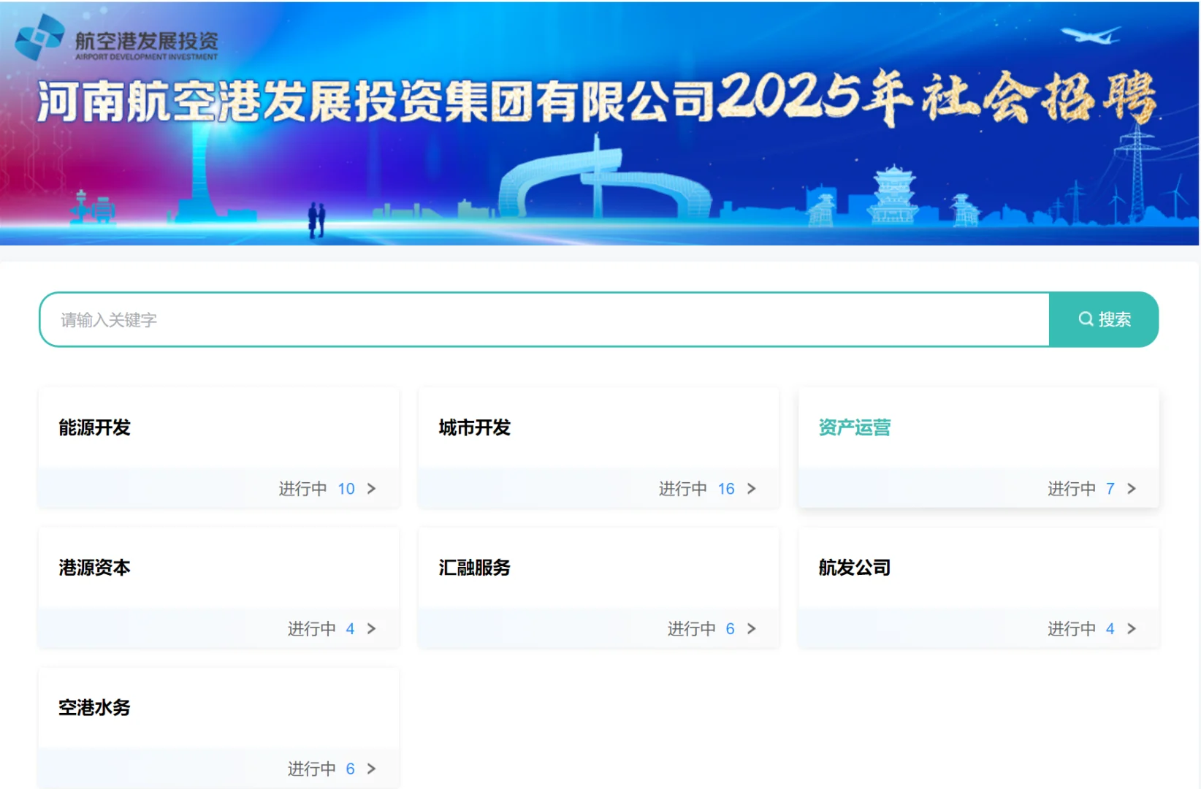Click the 航空港发展投资 logo in banner

(x=117, y=38)
